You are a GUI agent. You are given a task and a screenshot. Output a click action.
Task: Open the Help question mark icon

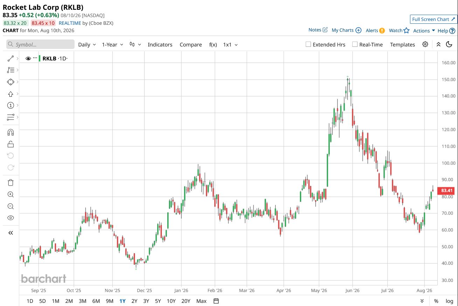[x=452, y=31]
